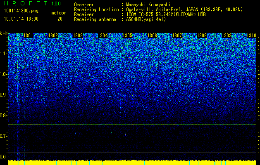Image resolution: width=260 pixels, height=165 pixels.
Task: Click the 1308 time marker
Action: click(202, 35)
